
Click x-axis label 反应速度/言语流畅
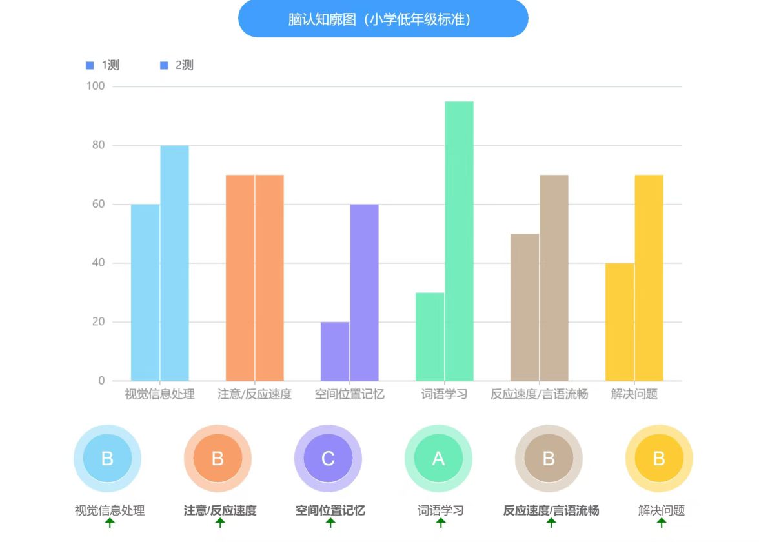(x=540, y=394)
